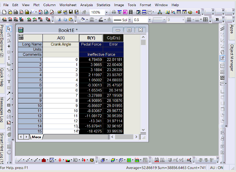
Task: Select the Arrow drawing tool
Action: 9,93
